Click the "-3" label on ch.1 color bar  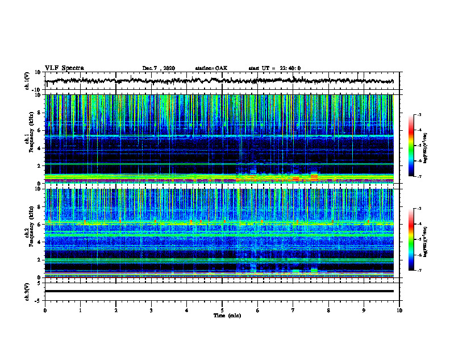click(x=419, y=114)
